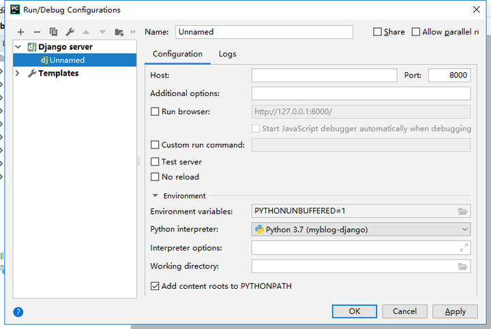Select the Django server category row
The height and width of the screenshot is (329, 491).
[x=75, y=47]
